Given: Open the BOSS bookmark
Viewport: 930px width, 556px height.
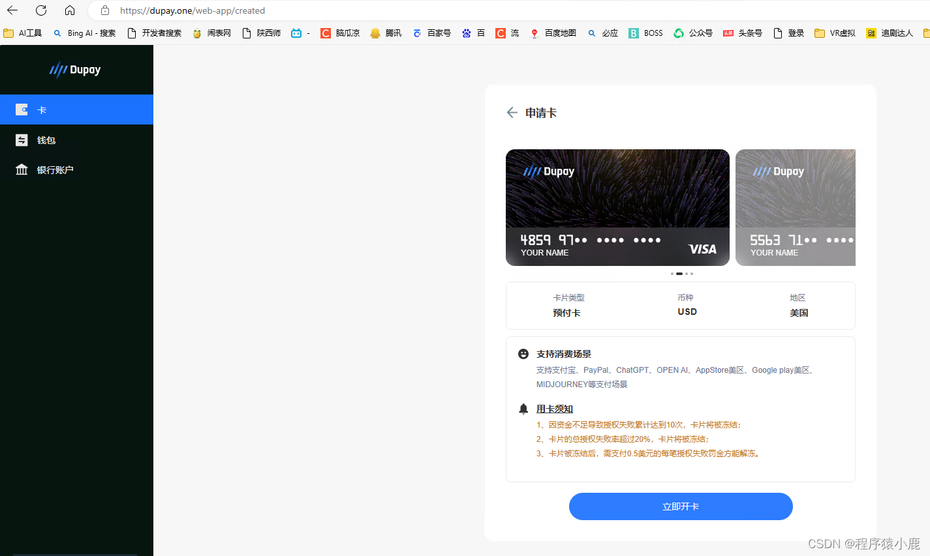Looking at the screenshot, I should 645,33.
